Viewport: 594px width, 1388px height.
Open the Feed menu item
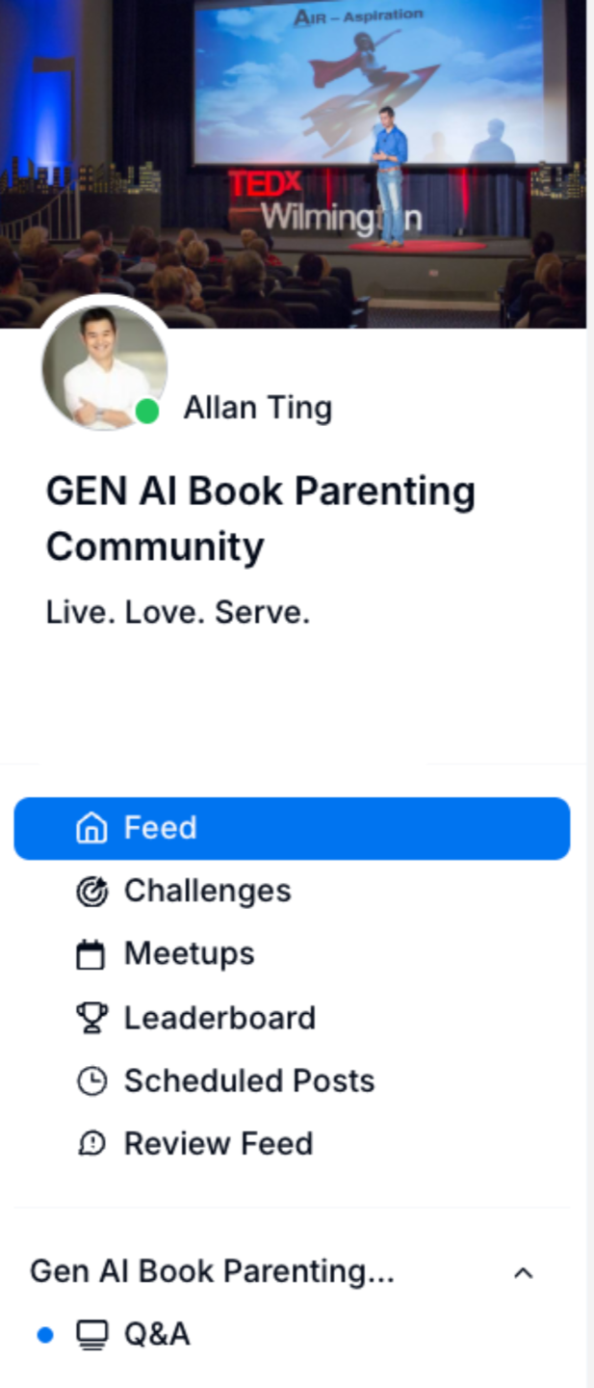292,828
